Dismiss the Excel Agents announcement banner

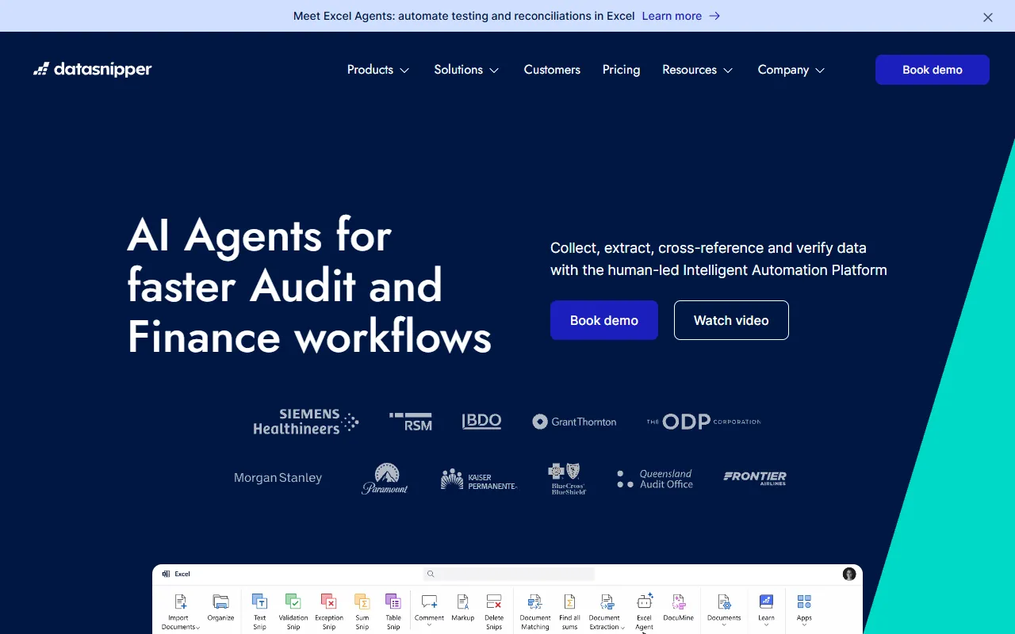point(987,17)
